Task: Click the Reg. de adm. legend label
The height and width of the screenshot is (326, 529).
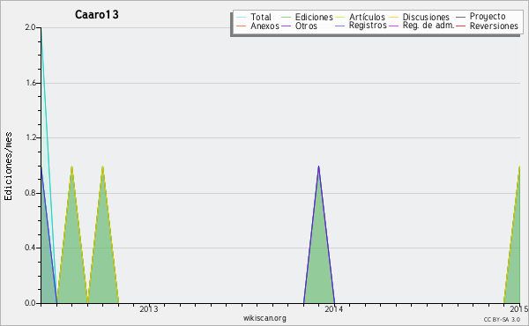Action: tap(428, 26)
